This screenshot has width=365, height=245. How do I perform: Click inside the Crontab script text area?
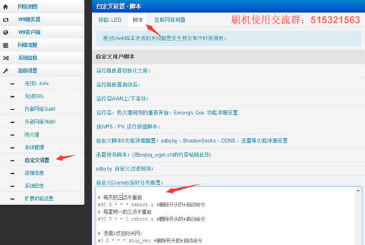226,215
